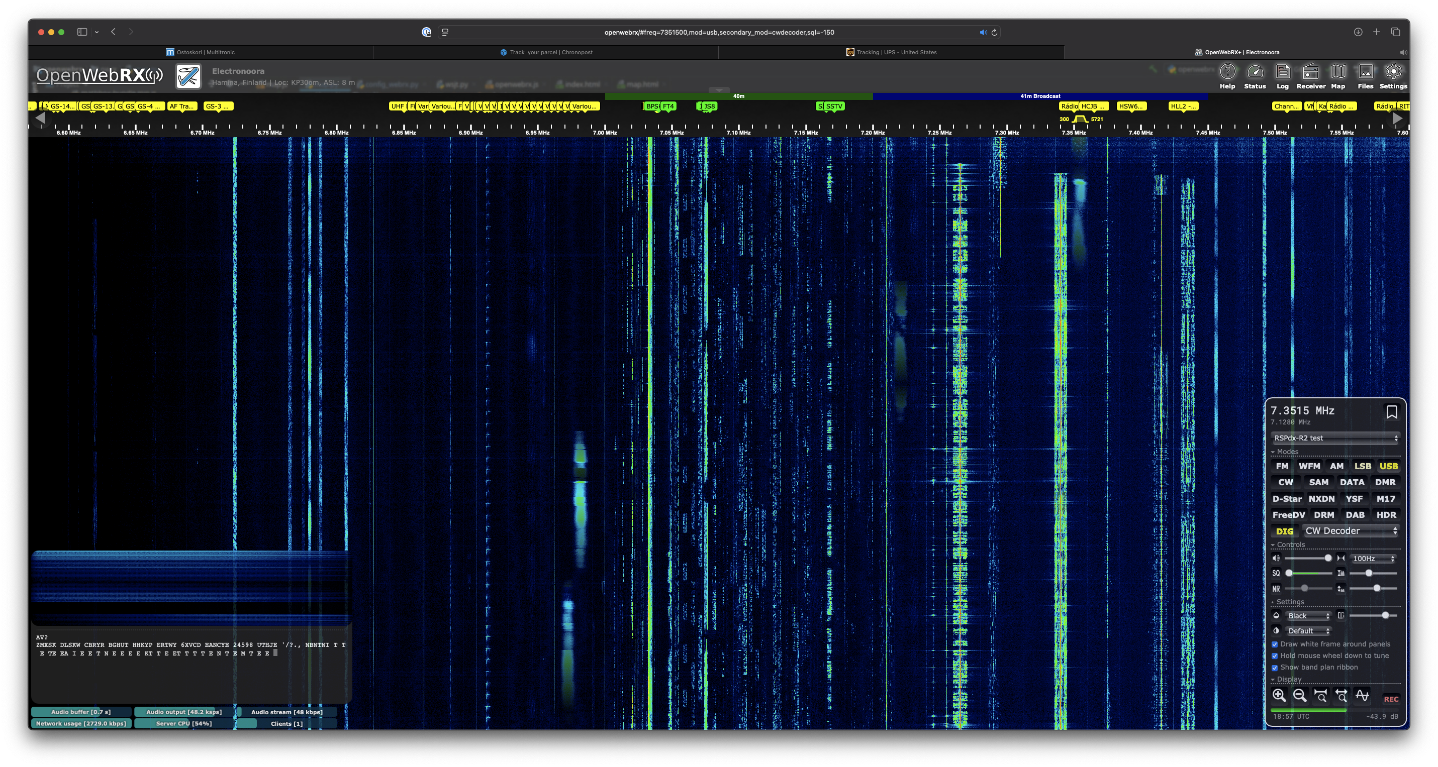Image resolution: width=1438 pixels, height=767 pixels.
Task: Open the Map from top toolbar
Action: coord(1337,76)
